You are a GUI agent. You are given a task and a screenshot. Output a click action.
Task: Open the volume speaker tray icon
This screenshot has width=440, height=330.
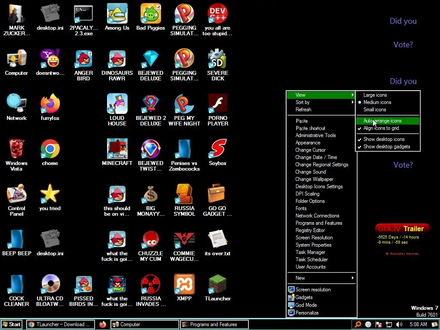click(x=399, y=324)
